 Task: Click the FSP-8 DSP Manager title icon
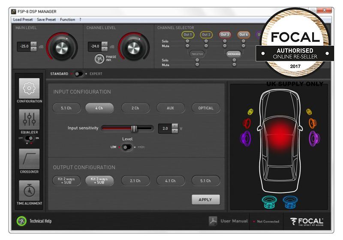click(x=14, y=12)
